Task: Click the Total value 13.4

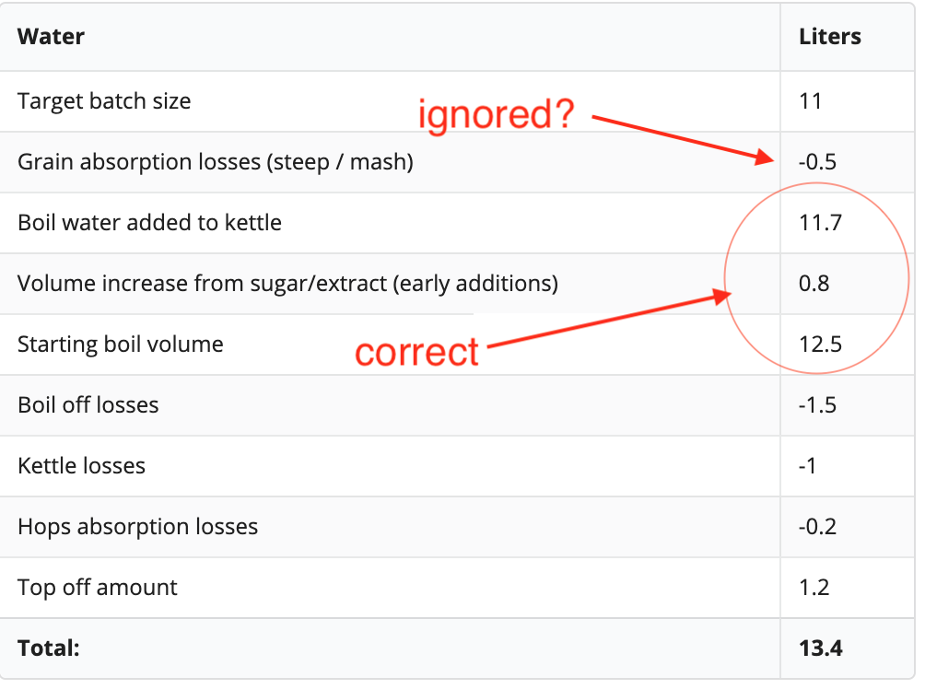Action: click(x=821, y=648)
